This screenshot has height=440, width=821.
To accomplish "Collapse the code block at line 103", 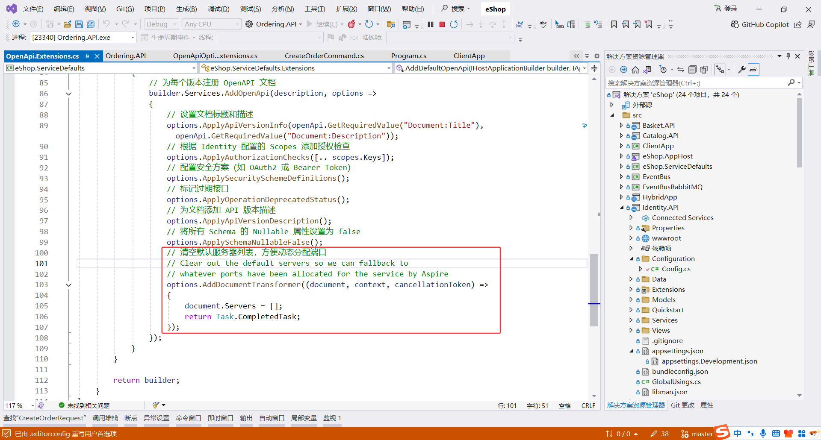I will click(68, 285).
